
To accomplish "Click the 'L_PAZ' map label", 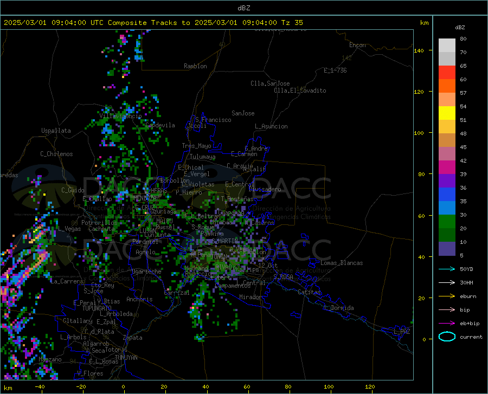I will click(402, 332).
